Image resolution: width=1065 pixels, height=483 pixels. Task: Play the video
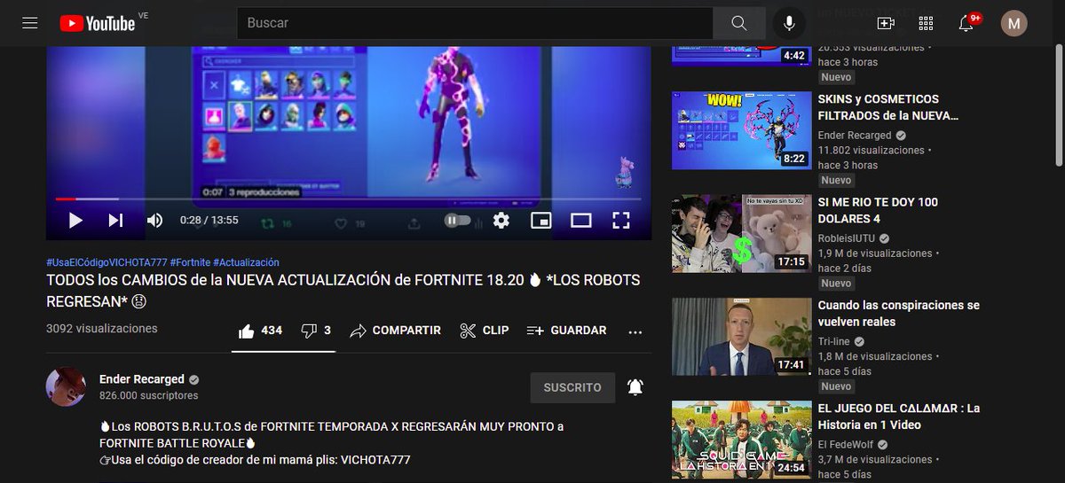tap(75, 220)
